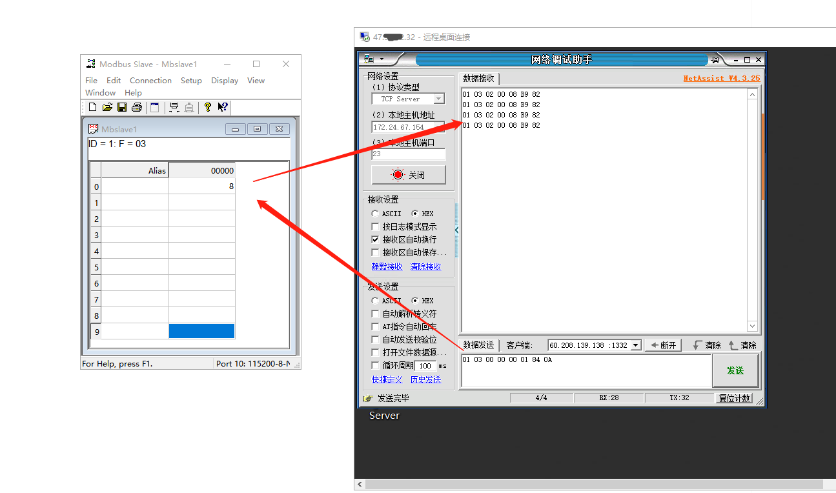
Task: Click the 静默接收 link
Action: pos(387,267)
